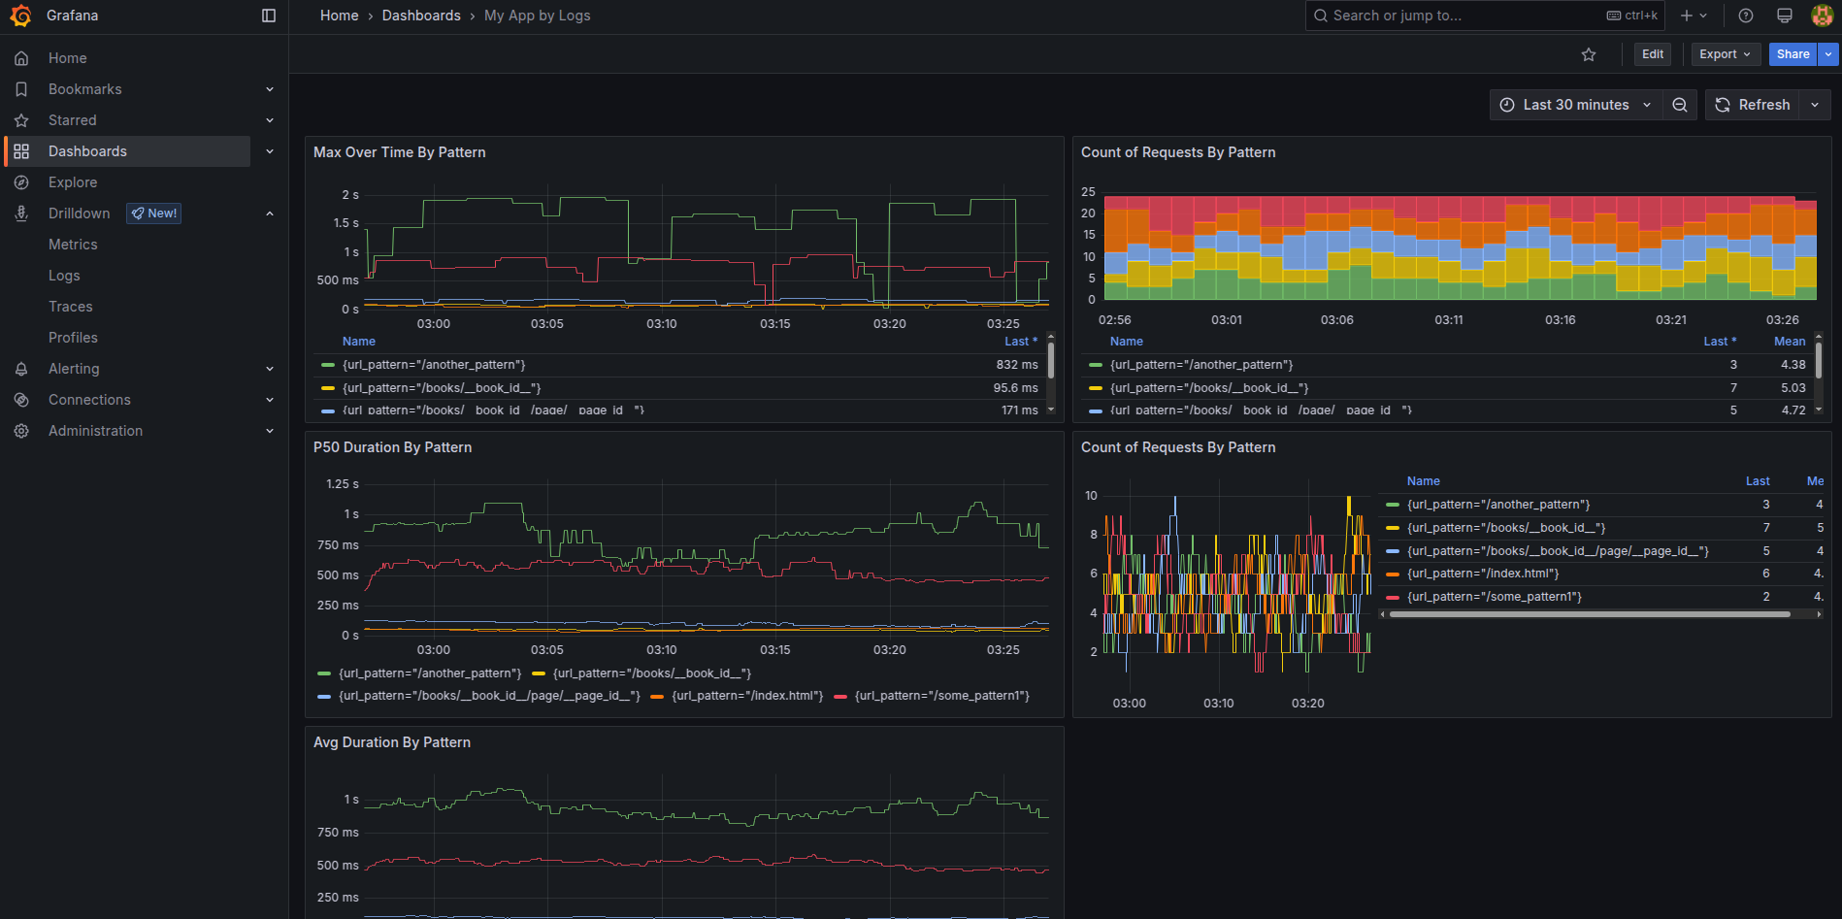Screen dimensions: 1842x919
Task: Focus the Search or jump to field
Action: click(x=1485, y=16)
